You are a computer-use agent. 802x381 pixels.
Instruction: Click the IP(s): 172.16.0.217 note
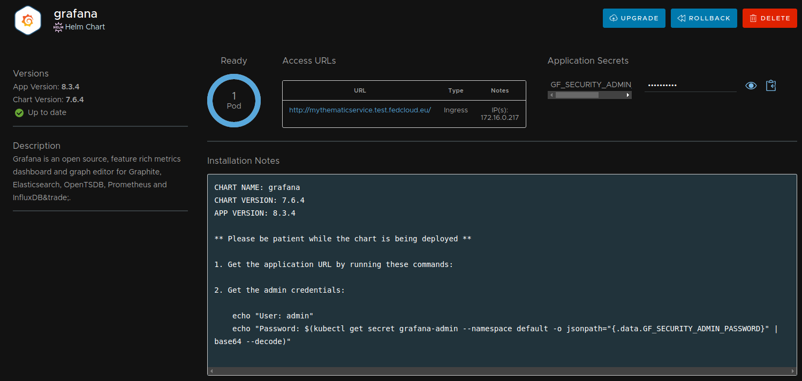500,113
